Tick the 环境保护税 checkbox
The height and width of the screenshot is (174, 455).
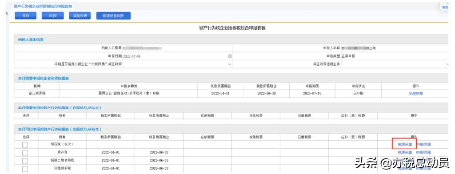pyautogui.click(x=25, y=169)
